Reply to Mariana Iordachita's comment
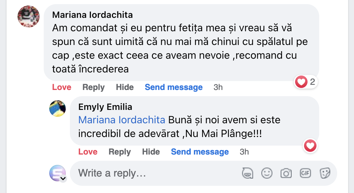This screenshot has height=193, width=354. point(93,87)
